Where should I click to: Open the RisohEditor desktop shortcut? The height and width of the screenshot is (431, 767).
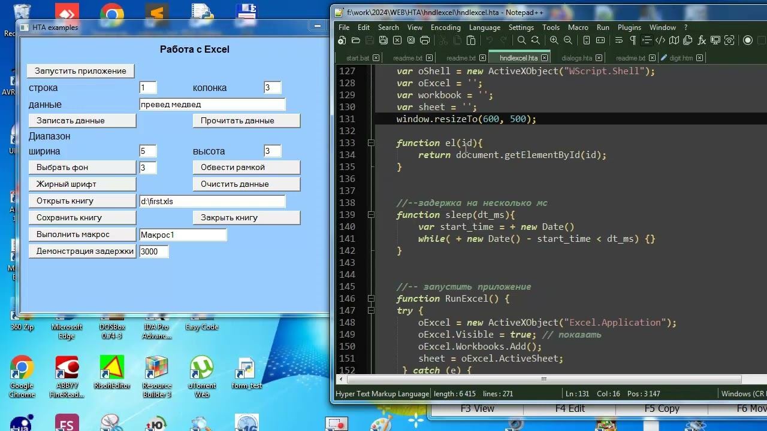click(x=112, y=372)
